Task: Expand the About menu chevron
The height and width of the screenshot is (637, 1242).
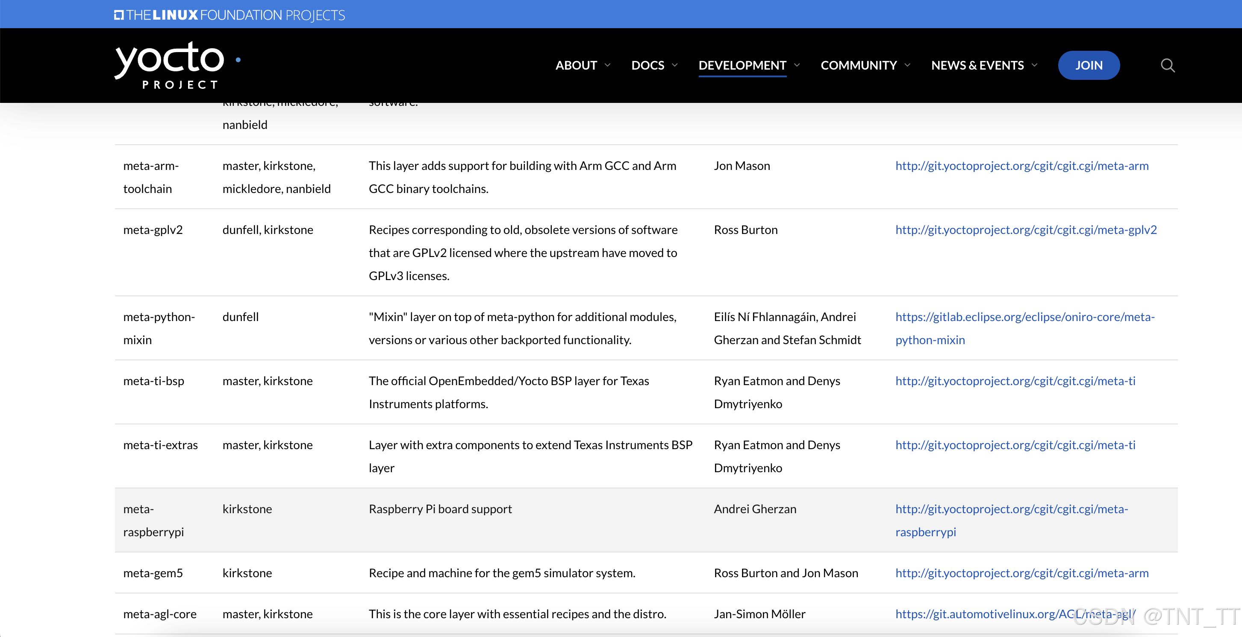Action: (x=607, y=65)
